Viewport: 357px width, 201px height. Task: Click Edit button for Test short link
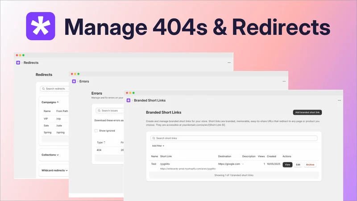(298, 164)
